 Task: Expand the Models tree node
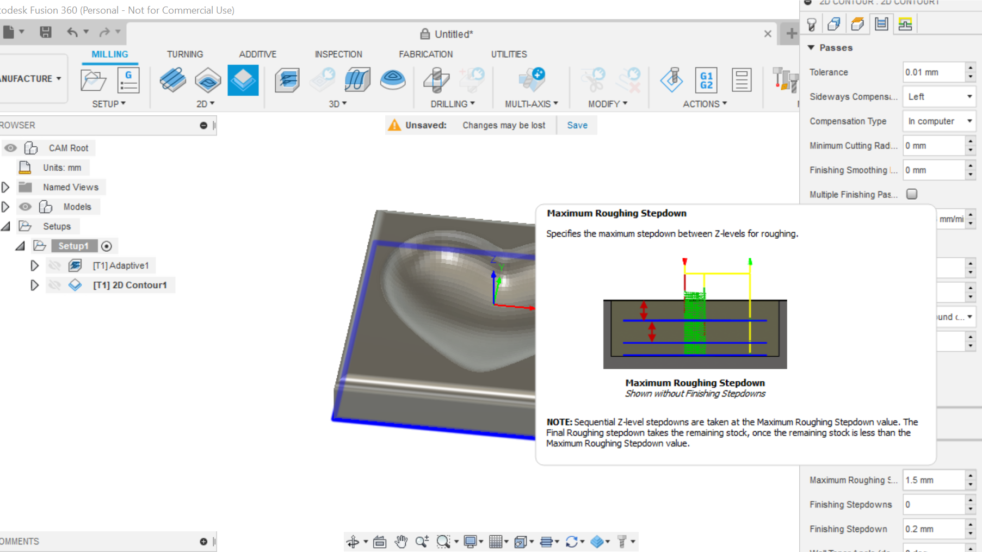(5, 207)
